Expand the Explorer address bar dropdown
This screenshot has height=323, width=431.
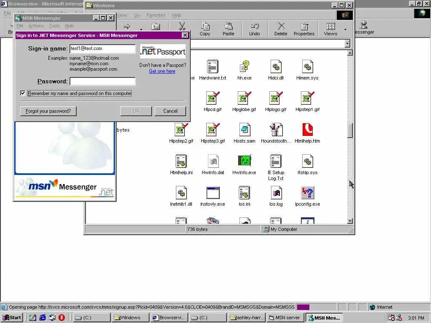coord(347,44)
